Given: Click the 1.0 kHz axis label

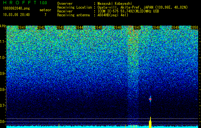Looking at the screenshot, I should pyautogui.click(x=3, y=58).
